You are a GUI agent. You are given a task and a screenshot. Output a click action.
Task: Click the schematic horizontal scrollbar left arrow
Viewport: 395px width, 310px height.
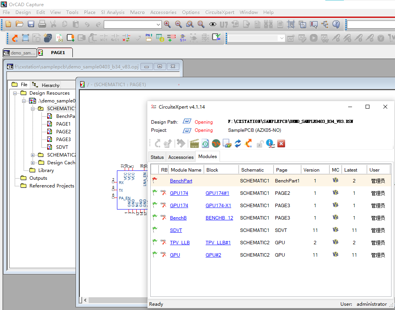tap(85, 300)
